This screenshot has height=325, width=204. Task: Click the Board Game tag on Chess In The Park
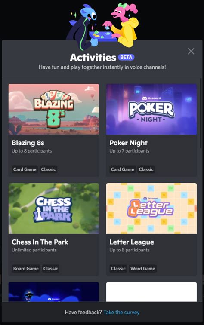(x=26, y=269)
